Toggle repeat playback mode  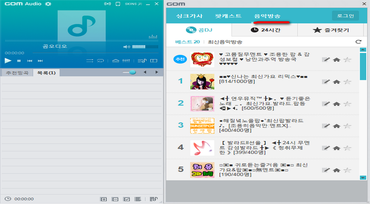click(101, 61)
